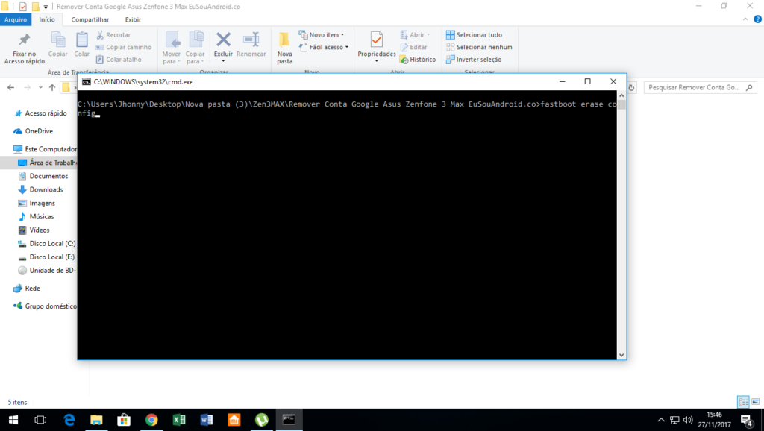Viewport: 764px width, 431px height.
Task: Open Músicas in navigation pane
Action: point(36,217)
